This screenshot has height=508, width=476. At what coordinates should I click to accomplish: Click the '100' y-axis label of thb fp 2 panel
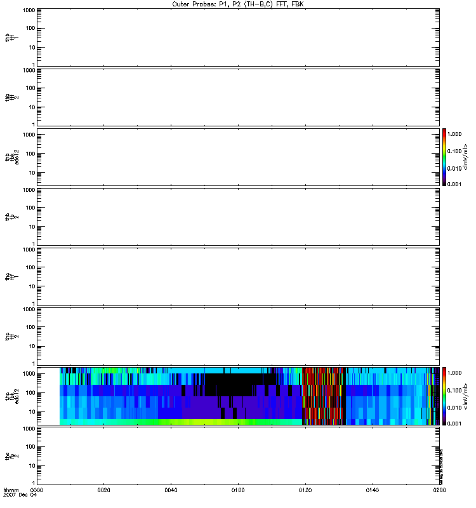point(30,208)
